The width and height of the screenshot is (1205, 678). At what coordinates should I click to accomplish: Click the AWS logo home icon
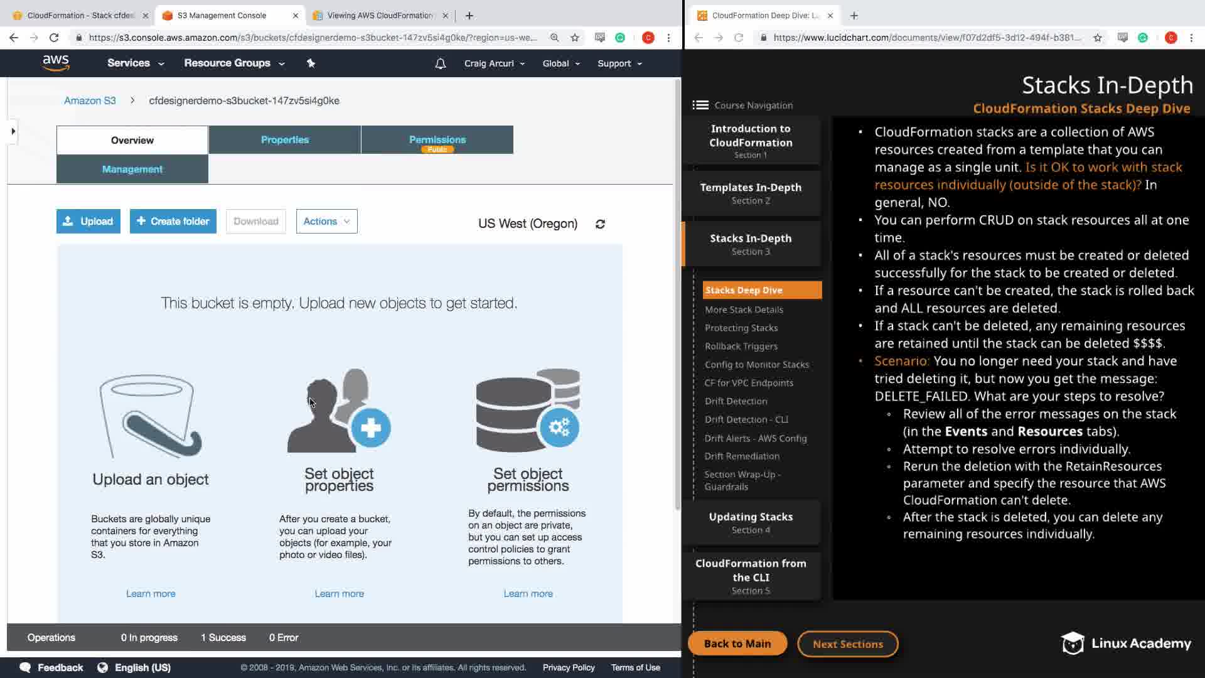pos(56,63)
